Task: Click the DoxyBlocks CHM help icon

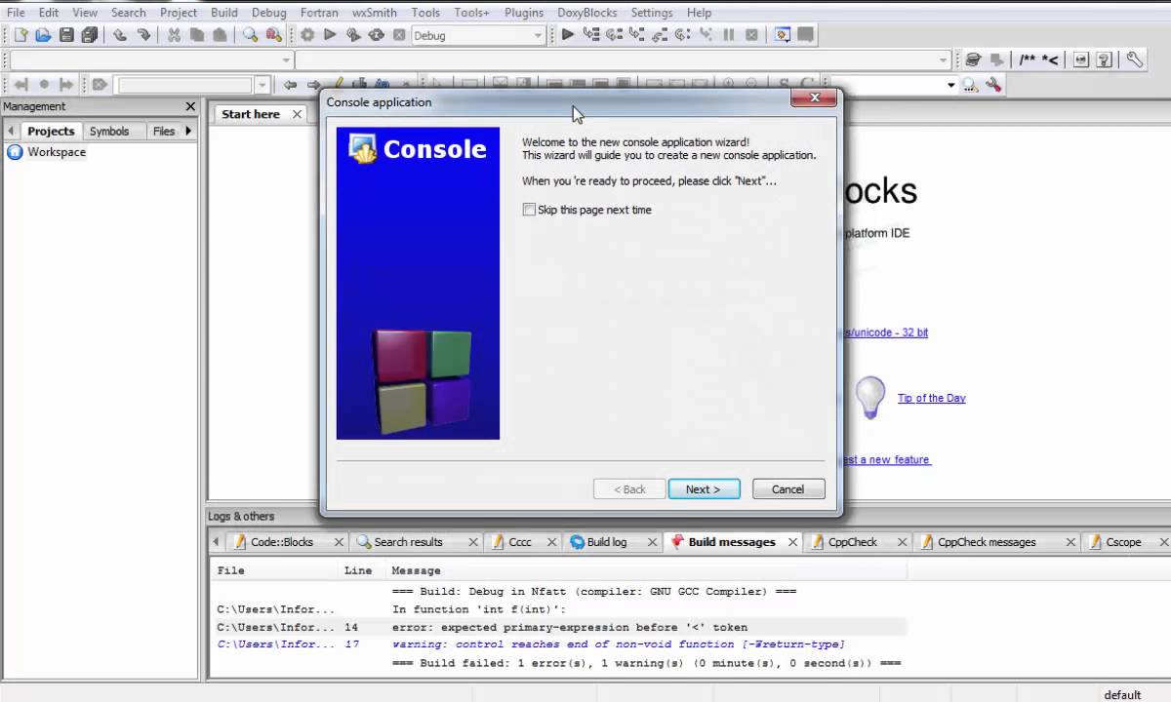Action: click(1105, 59)
